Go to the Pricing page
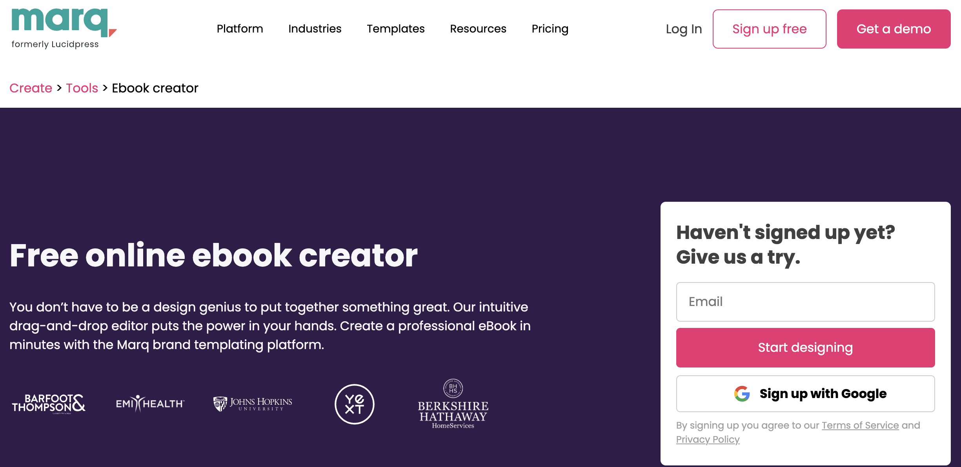This screenshot has width=961, height=467. pyautogui.click(x=550, y=29)
